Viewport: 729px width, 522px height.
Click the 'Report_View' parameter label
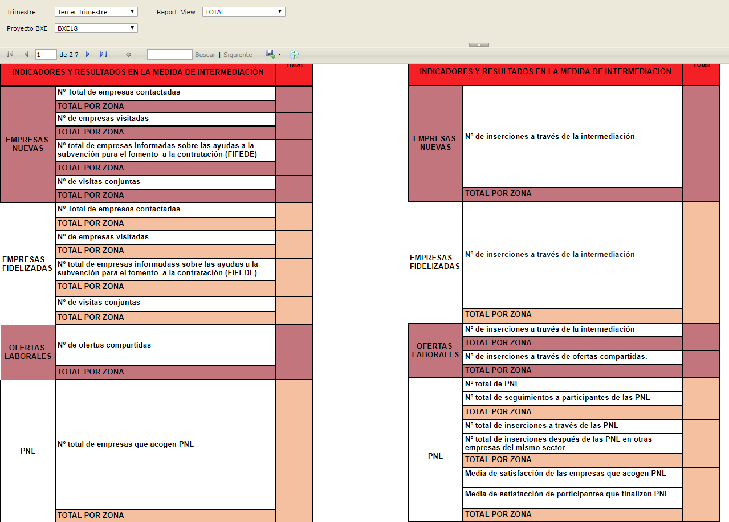[x=176, y=12]
